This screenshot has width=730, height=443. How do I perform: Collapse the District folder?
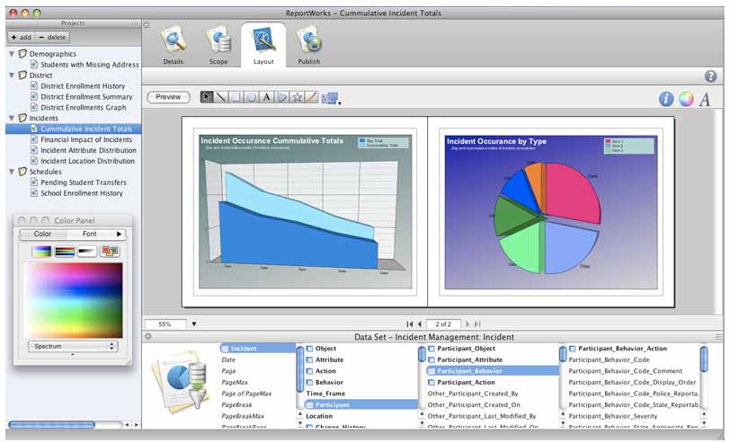pos(12,75)
